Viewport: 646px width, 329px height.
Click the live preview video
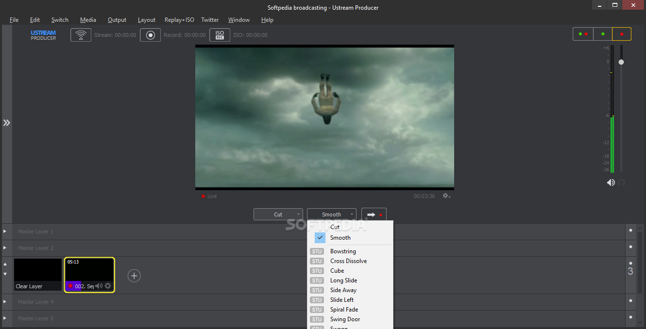(324, 117)
